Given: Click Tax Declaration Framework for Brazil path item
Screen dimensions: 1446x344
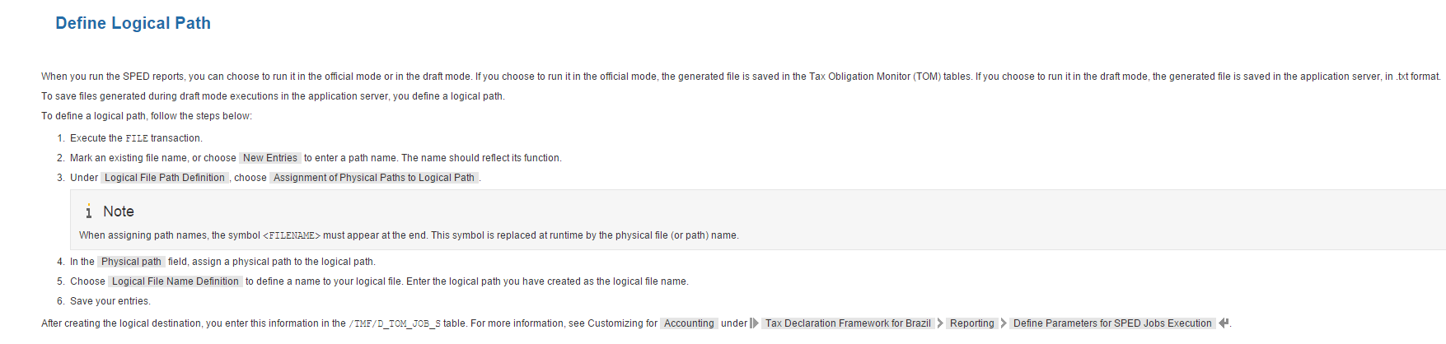Looking at the screenshot, I should (847, 323).
